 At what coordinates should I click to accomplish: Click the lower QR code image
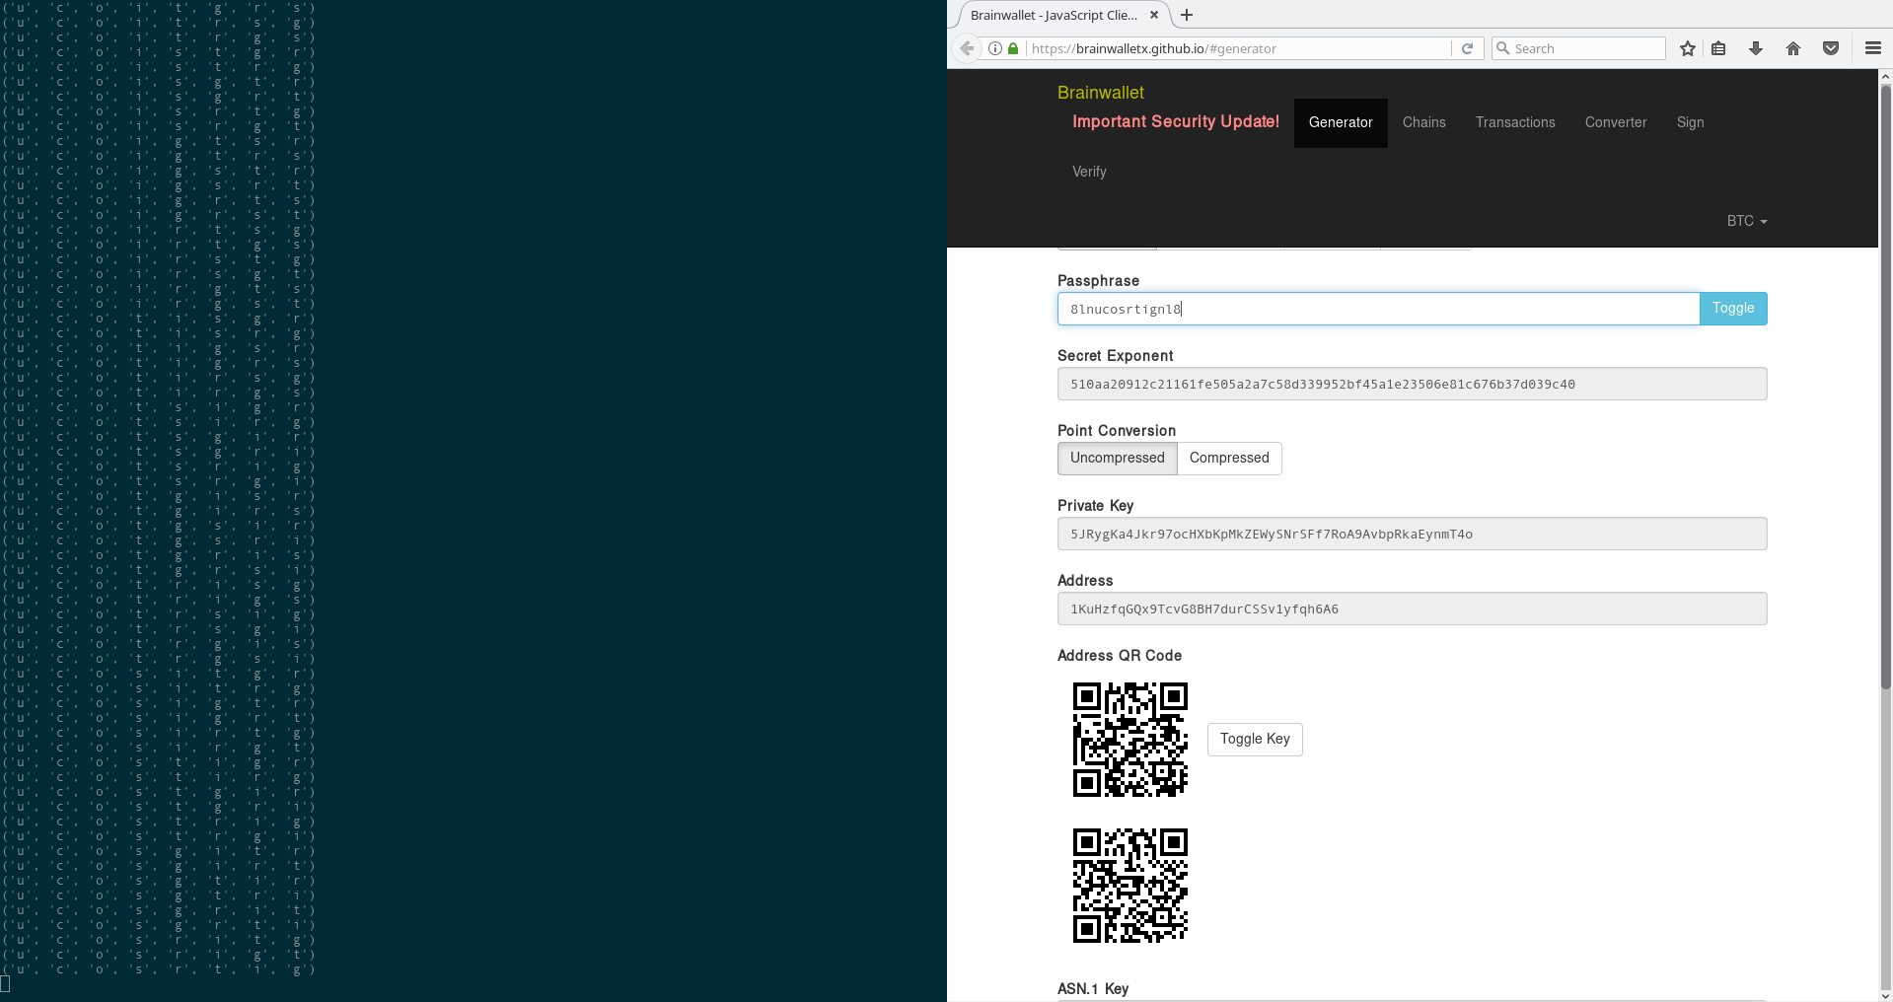tap(1130, 886)
